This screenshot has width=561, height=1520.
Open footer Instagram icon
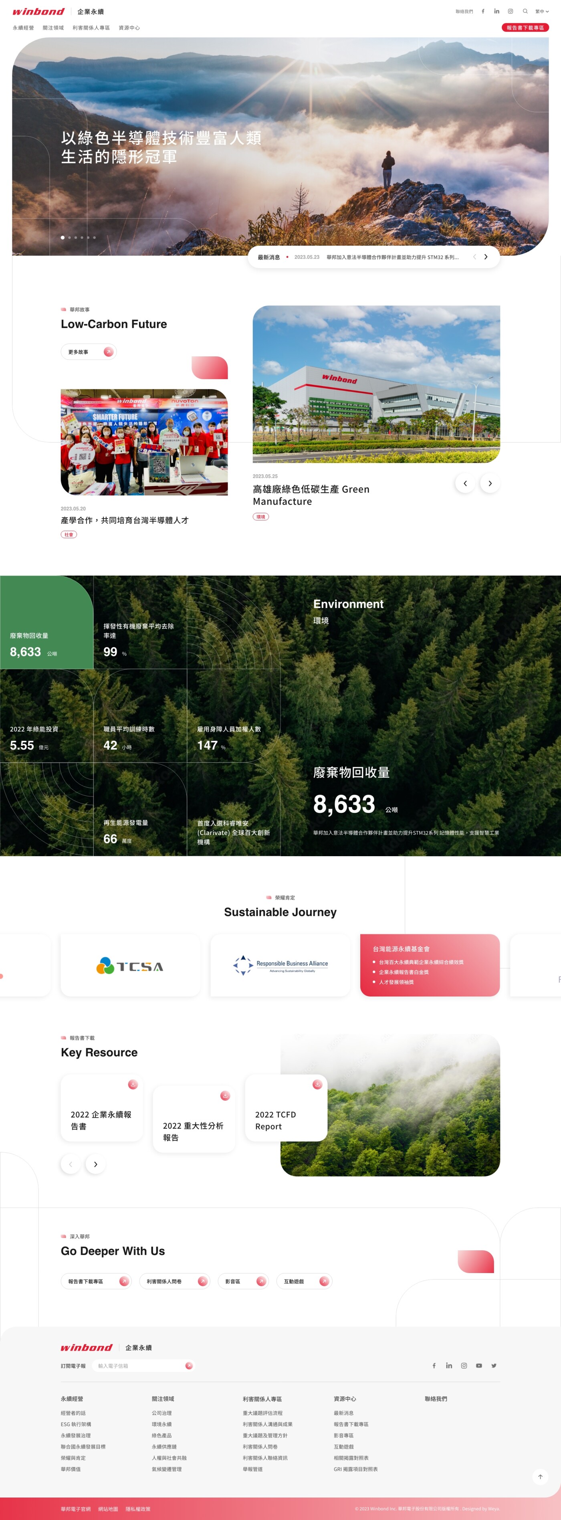pyautogui.click(x=464, y=1365)
